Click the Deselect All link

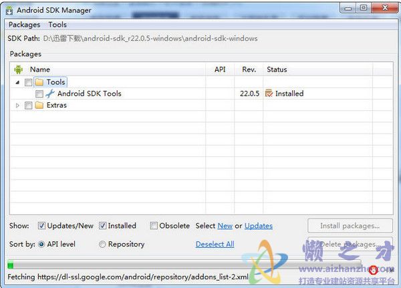coord(215,245)
